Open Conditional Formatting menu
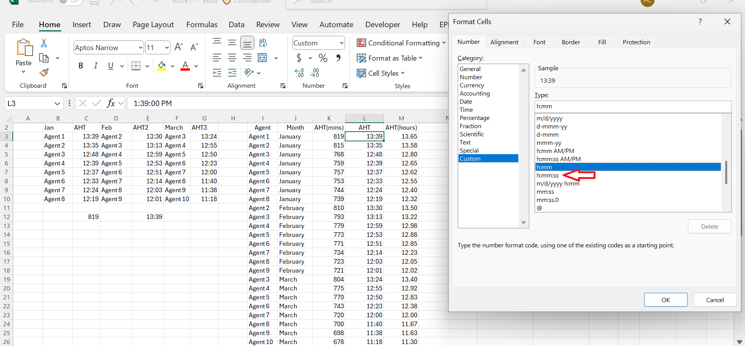745x346 pixels. point(401,43)
